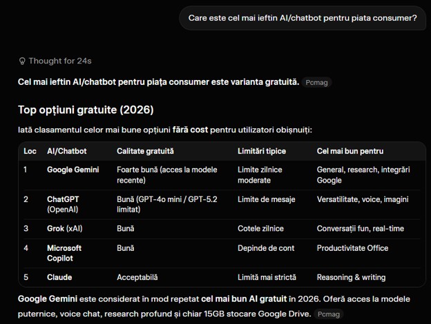Click the "Limite zilnice moderate" cell
This screenshot has width=431, height=324.
coord(260,175)
